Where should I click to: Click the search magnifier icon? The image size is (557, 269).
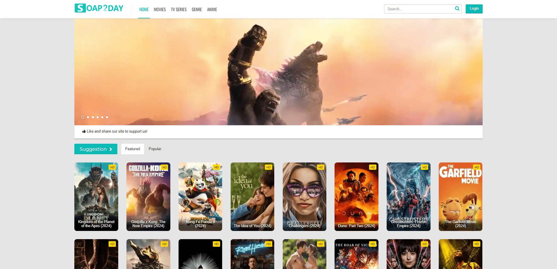[x=457, y=9]
